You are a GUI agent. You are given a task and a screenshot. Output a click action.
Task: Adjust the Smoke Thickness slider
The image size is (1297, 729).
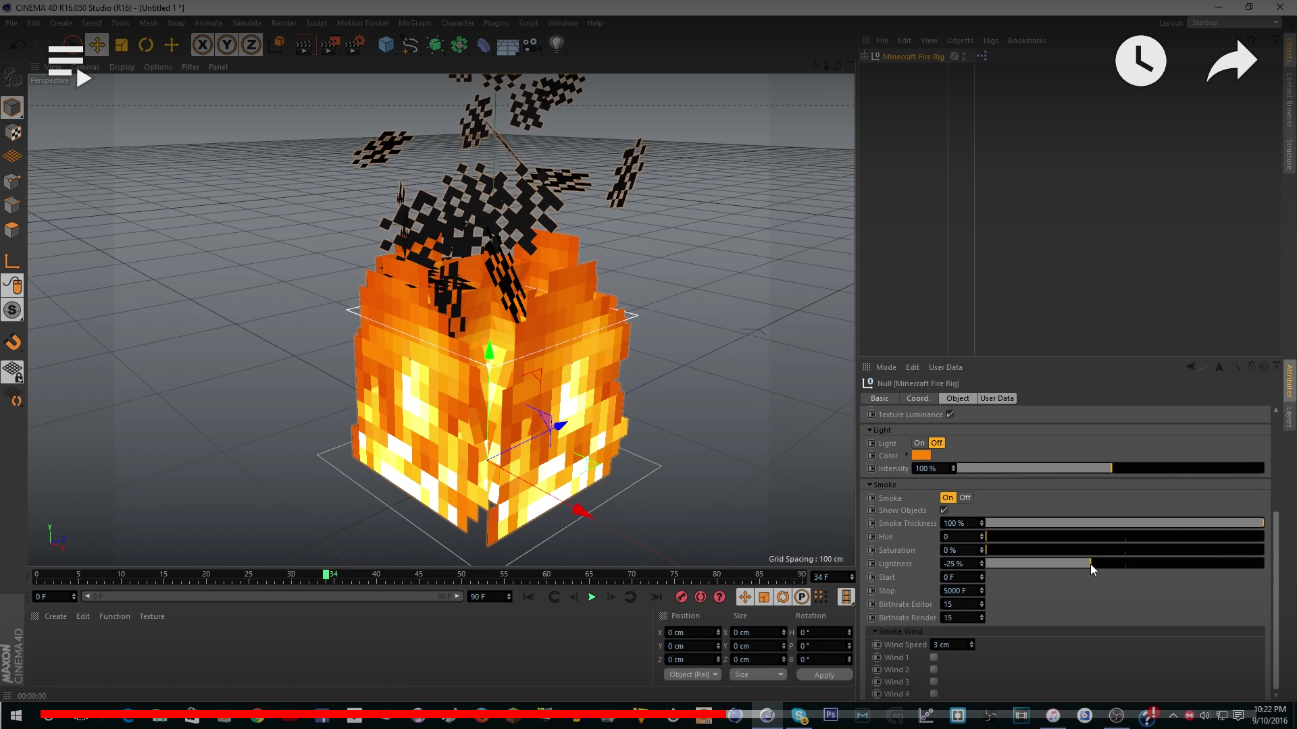click(x=1124, y=523)
